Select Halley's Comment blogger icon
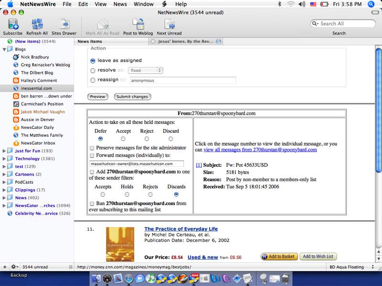This screenshot has height=286, width=382. (16, 81)
